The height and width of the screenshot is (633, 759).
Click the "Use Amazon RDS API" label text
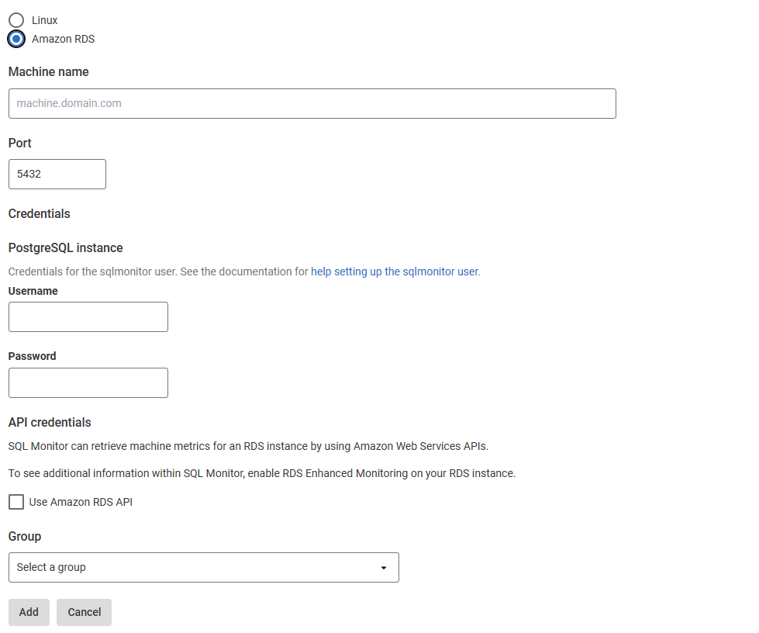pyautogui.click(x=81, y=502)
